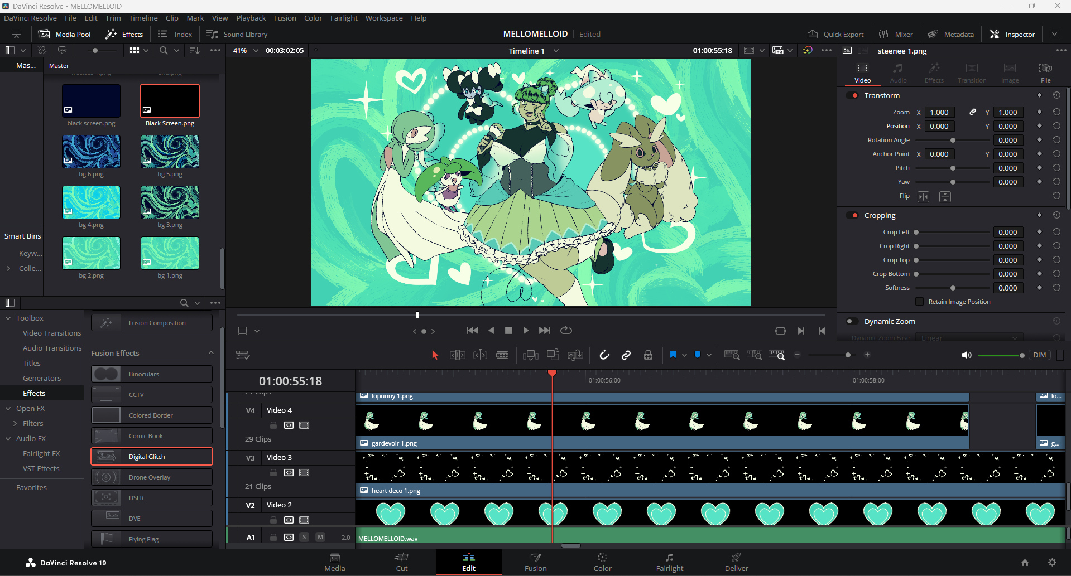
Task: Disable the Cropping section toggle
Action: pyautogui.click(x=852, y=215)
